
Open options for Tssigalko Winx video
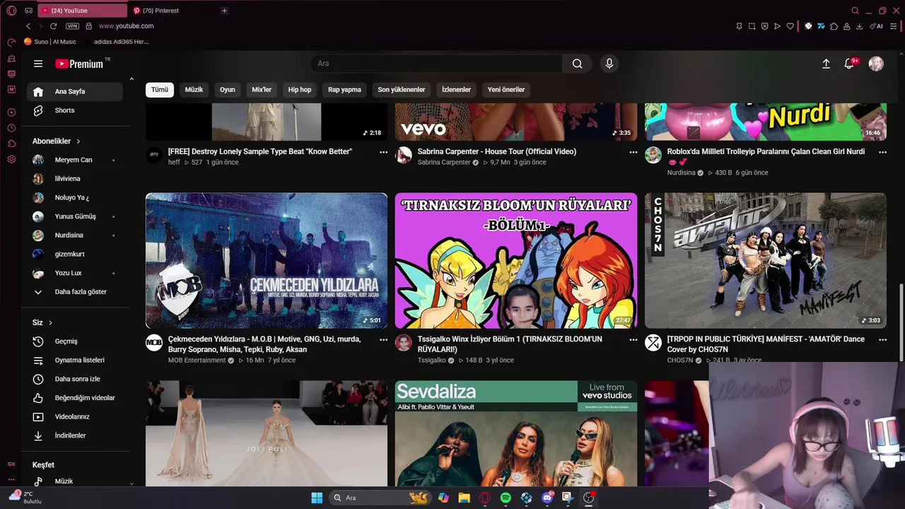coord(633,340)
